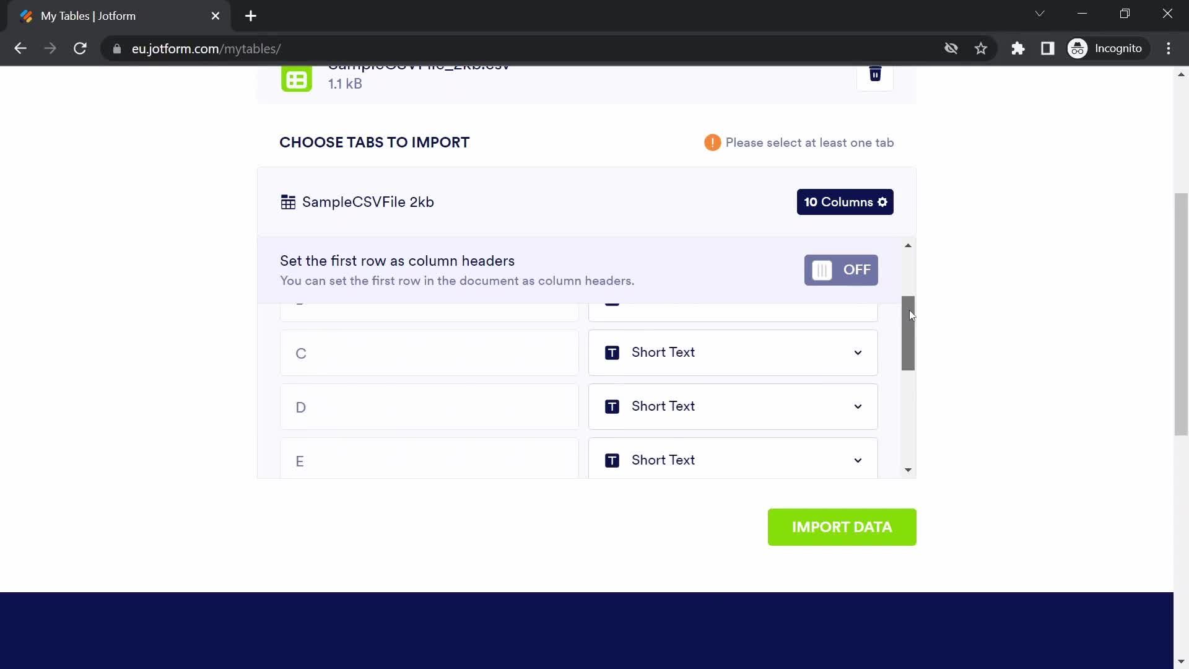
Task: Click the settings gear icon on 10 Columns
Action: (x=882, y=202)
